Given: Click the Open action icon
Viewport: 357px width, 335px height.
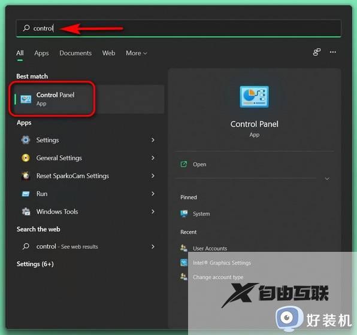Looking at the screenshot, I should pyautogui.click(x=184, y=164).
